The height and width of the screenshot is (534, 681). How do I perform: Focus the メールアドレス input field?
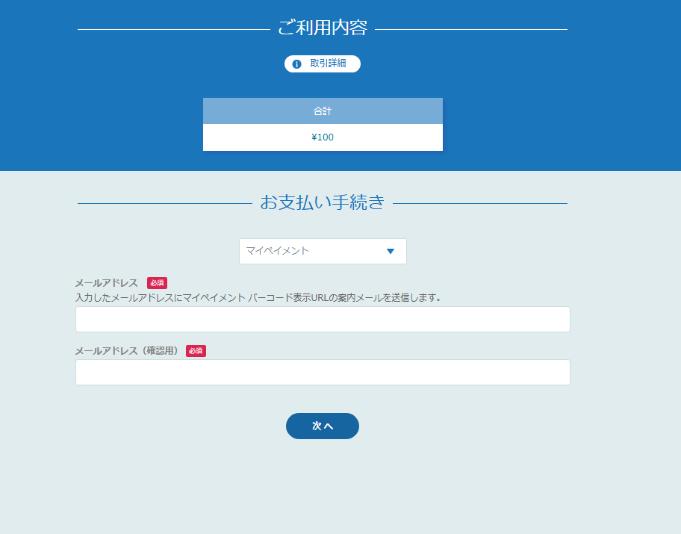(323, 319)
